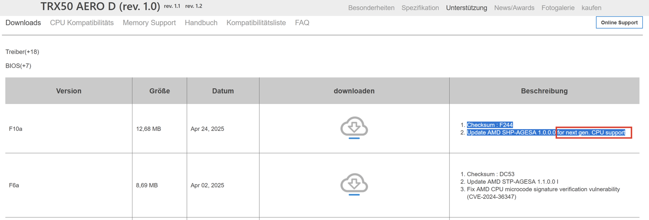The width and height of the screenshot is (649, 220).
Task: Go to Kompatibilitätsliste tab
Action: [x=256, y=23]
